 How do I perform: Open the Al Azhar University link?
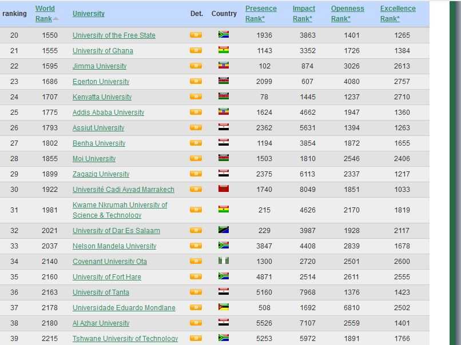pos(101,323)
